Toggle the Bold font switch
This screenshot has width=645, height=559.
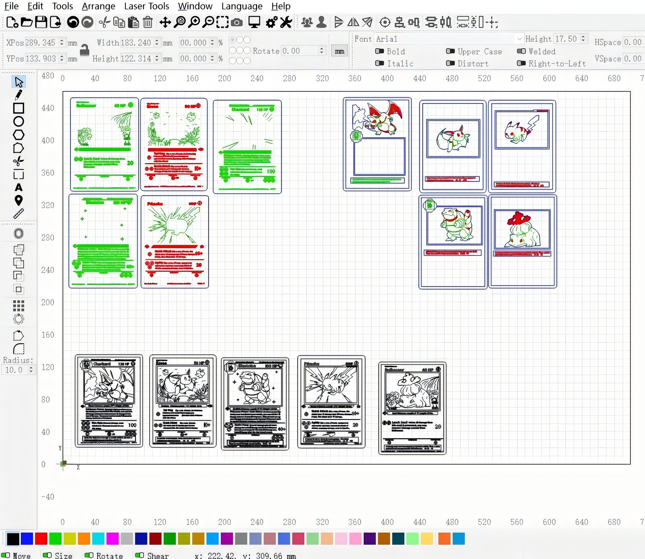379,51
